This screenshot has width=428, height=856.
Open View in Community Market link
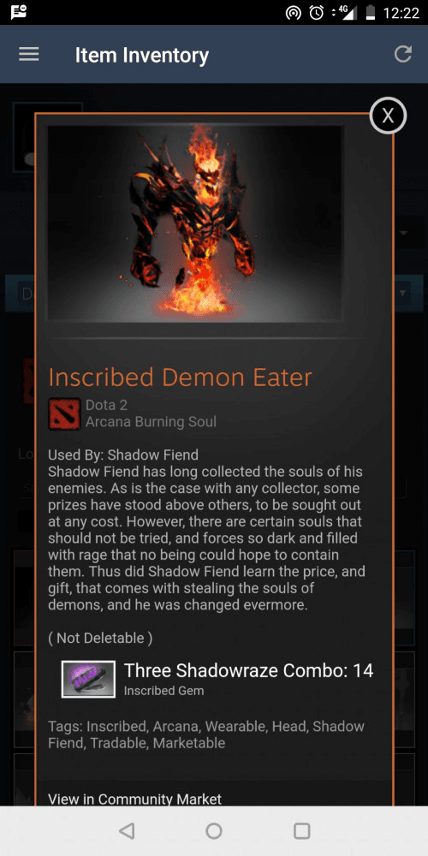[135, 800]
